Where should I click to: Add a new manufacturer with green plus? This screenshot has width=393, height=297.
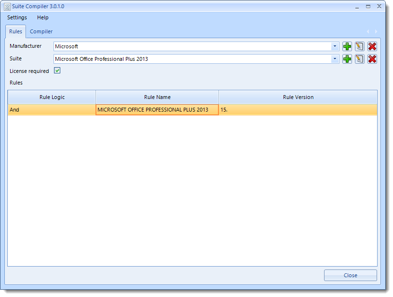point(347,46)
